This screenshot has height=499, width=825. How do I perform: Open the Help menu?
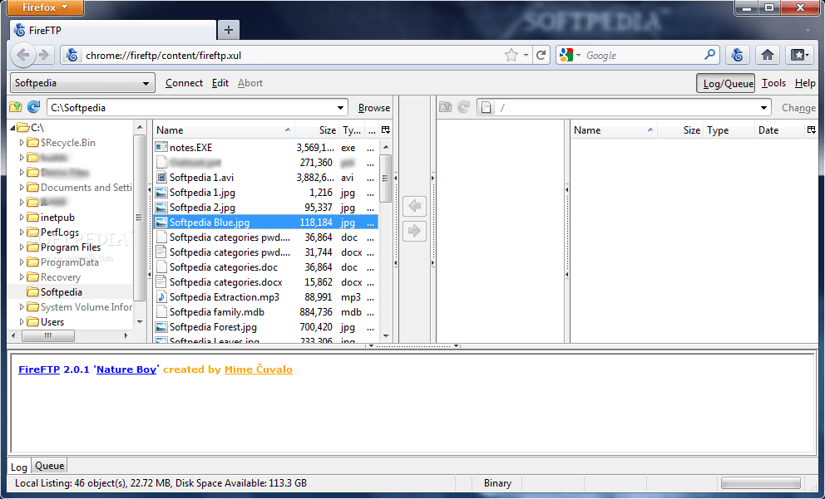[804, 83]
